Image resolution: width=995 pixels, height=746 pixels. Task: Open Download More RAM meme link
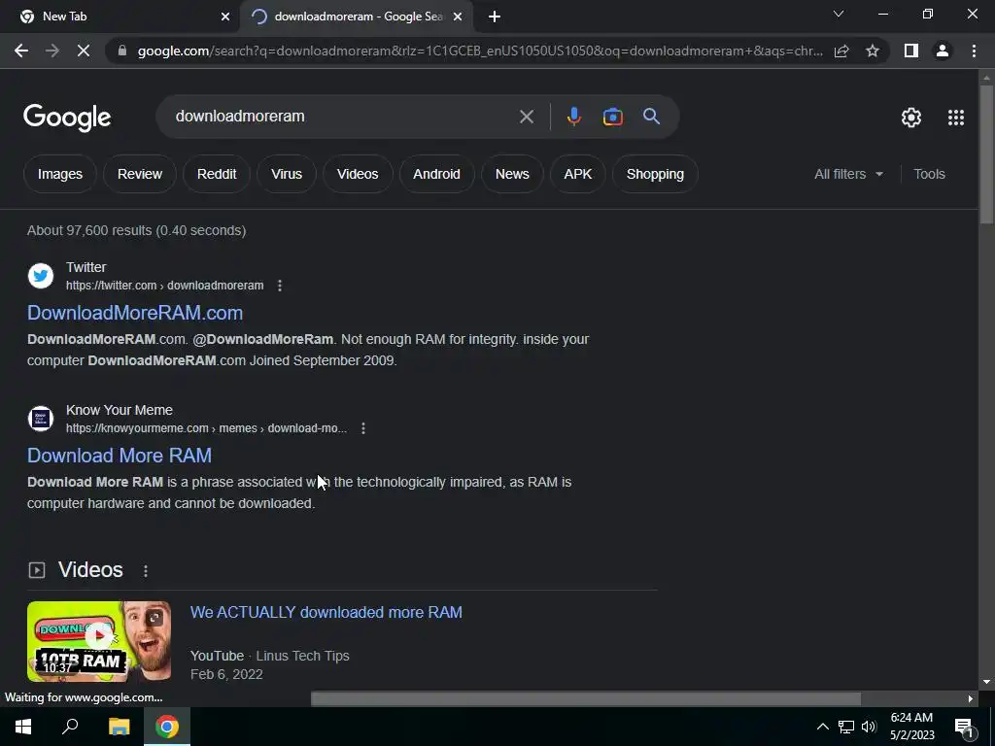pos(120,456)
